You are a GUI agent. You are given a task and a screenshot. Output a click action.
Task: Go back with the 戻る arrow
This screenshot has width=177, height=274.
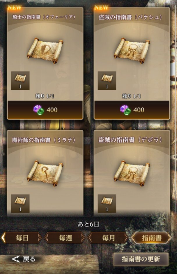tap(24, 259)
